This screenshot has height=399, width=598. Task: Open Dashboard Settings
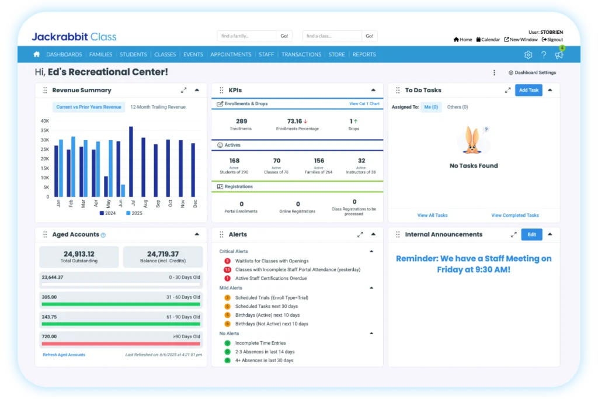coord(533,72)
